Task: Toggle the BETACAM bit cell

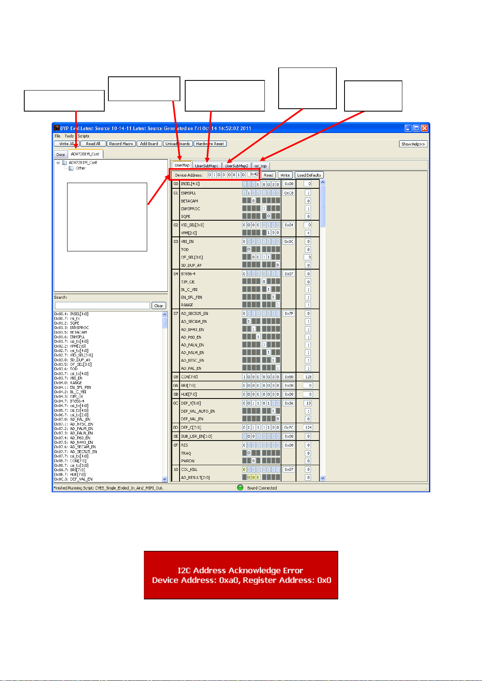Action: 254,201
